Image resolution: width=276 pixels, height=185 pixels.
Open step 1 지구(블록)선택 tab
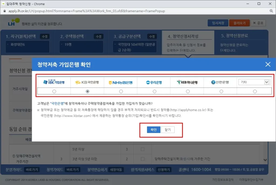click(x=21, y=37)
